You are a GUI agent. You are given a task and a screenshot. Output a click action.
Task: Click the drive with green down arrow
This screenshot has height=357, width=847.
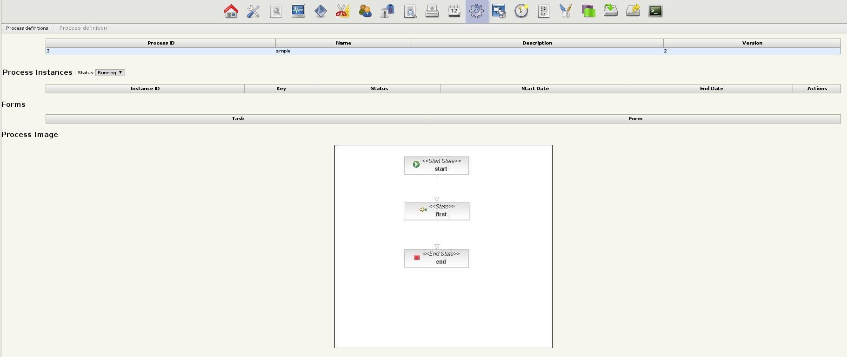[611, 11]
